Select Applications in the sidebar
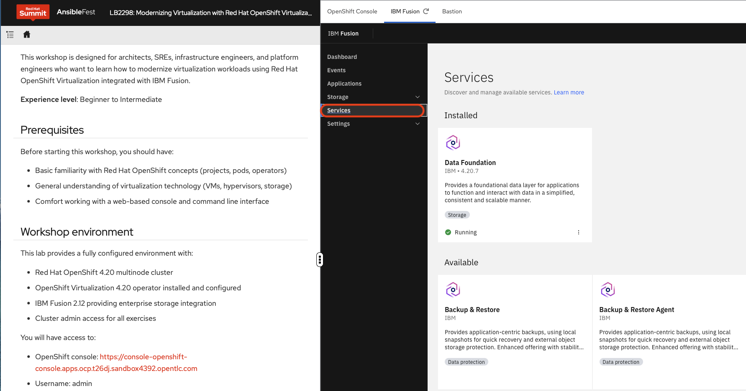 pyautogui.click(x=344, y=84)
